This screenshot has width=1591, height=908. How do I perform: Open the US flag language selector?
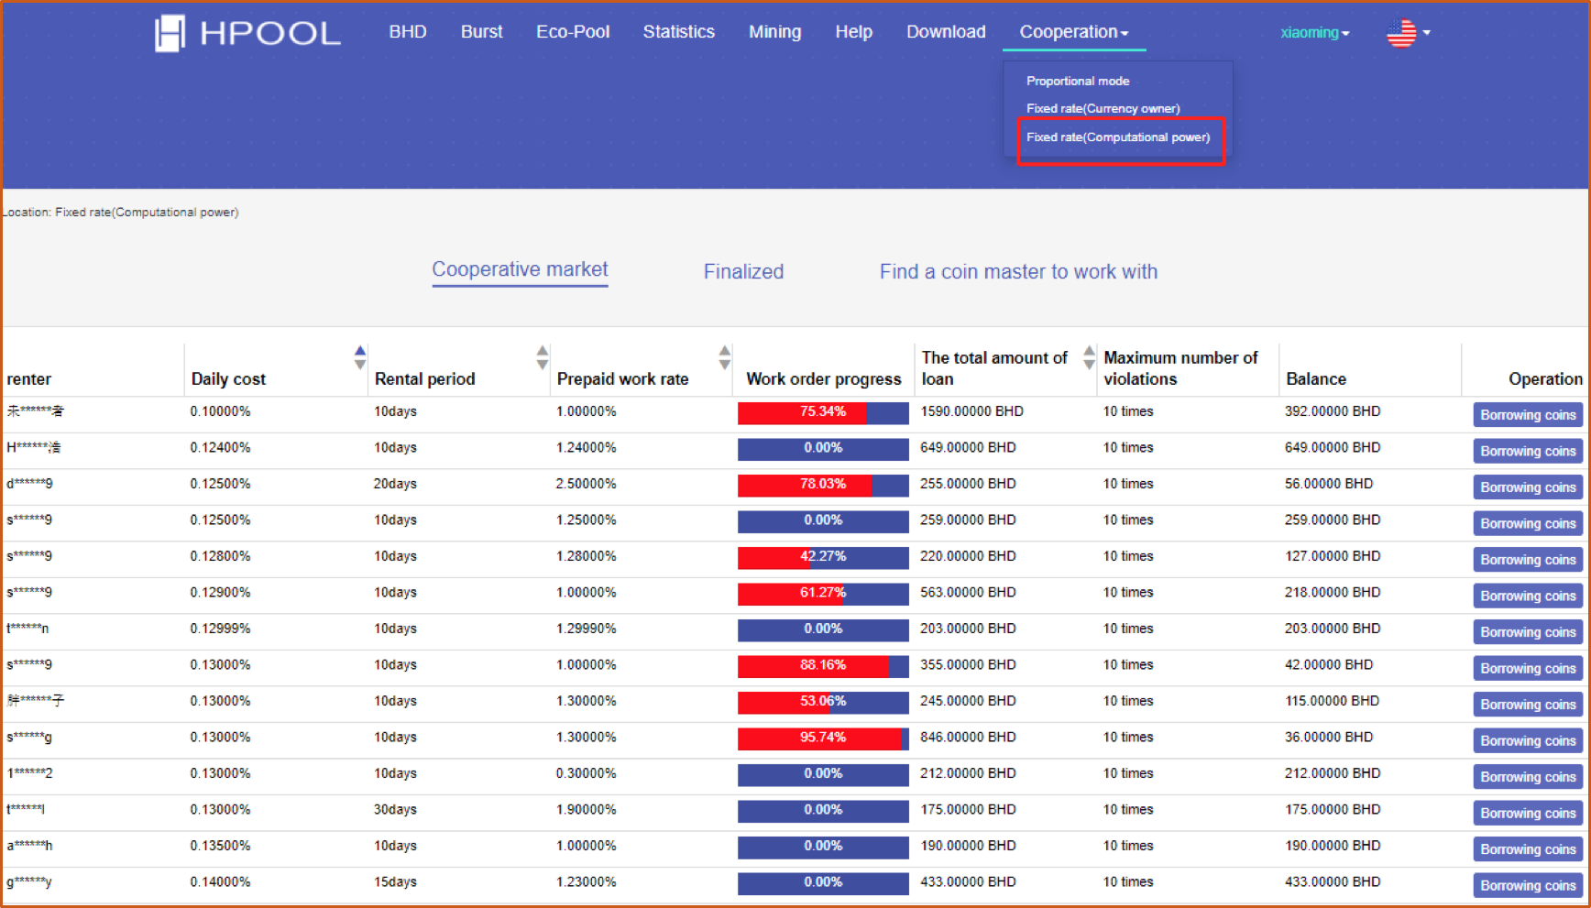click(x=1408, y=33)
